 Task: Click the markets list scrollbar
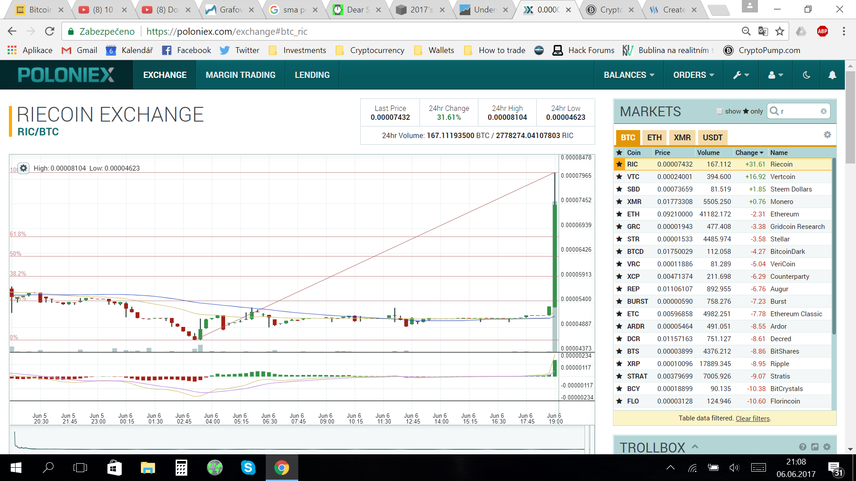point(834,246)
